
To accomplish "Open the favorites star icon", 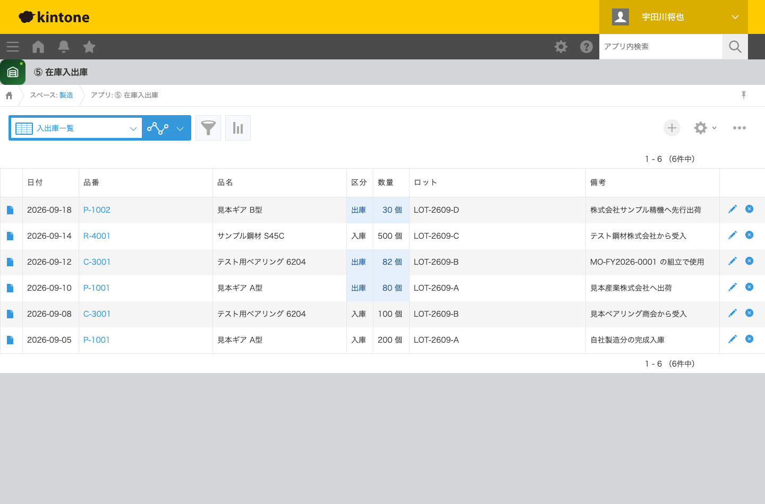I will (x=89, y=47).
